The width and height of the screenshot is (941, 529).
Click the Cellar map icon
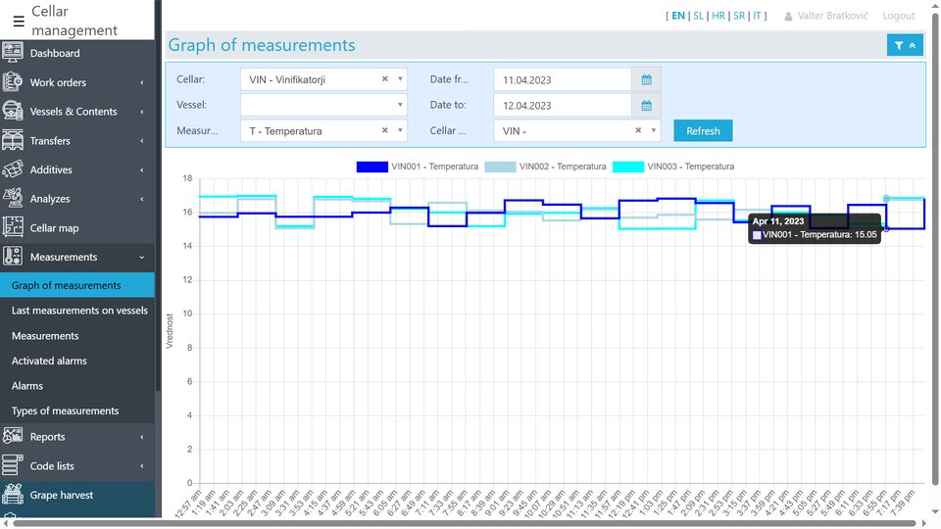pyautogui.click(x=14, y=227)
